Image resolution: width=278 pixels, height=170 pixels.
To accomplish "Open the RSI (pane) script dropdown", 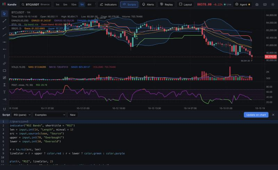I will pos(22,115).
